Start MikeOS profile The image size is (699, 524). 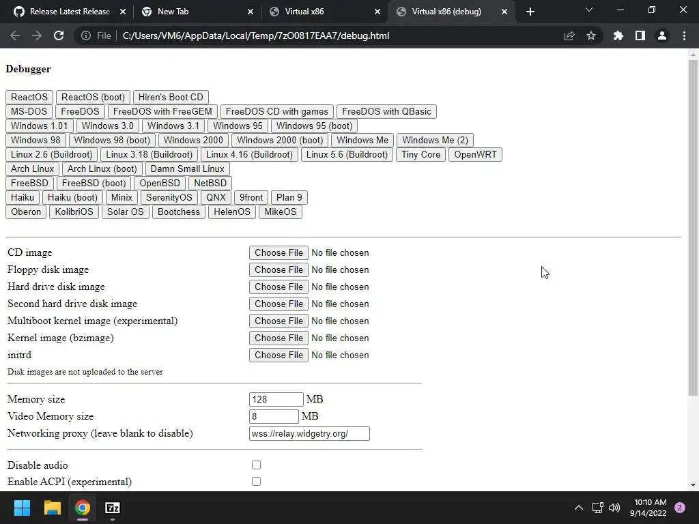click(x=281, y=212)
